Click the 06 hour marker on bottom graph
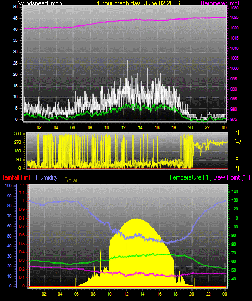The width and height of the screenshot is (252, 301). click(x=76, y=294)
